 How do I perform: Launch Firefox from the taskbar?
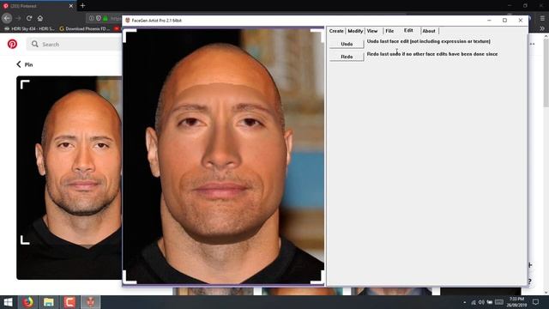click(x=28, y=302)
